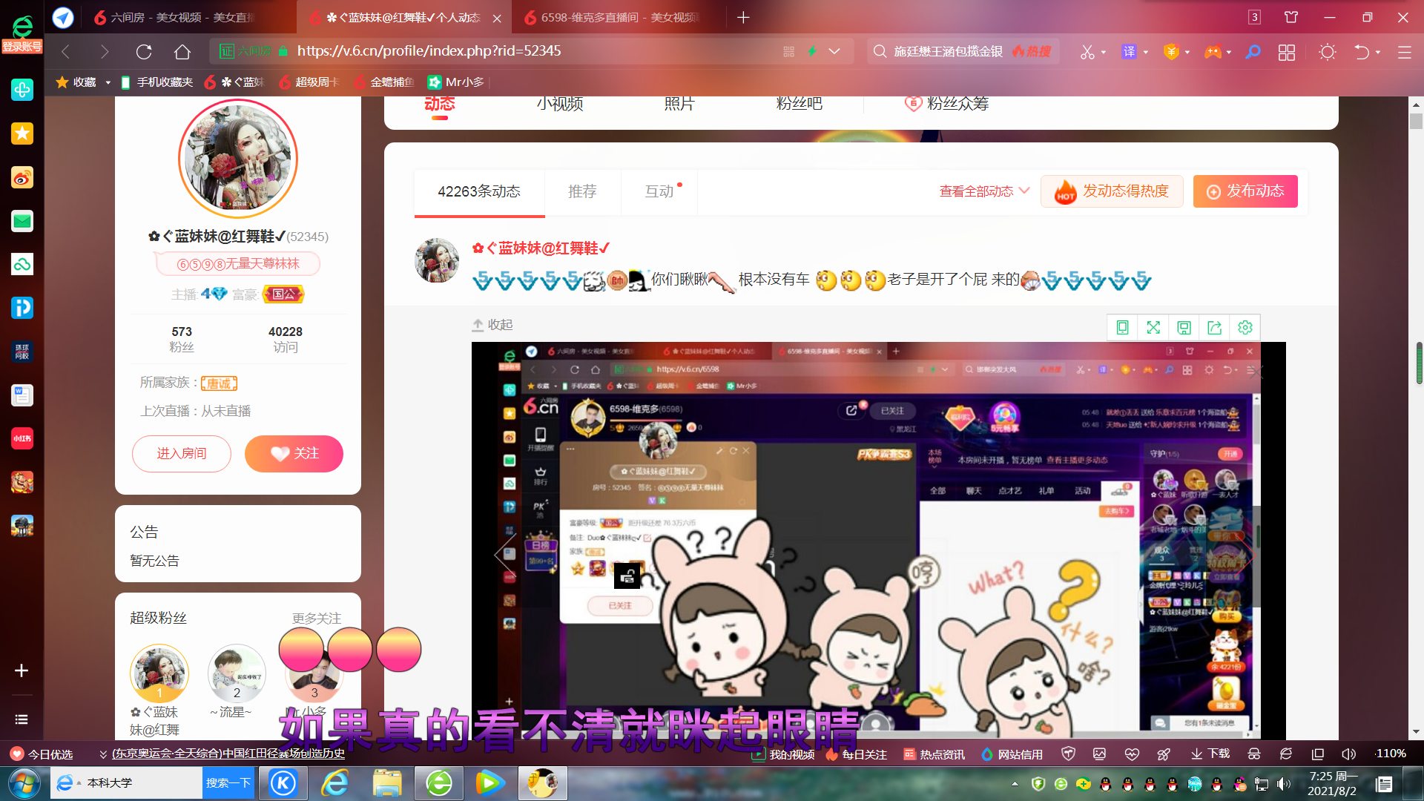Open the profile avatar picture
1424x801 pixels.
click(237, 159)
